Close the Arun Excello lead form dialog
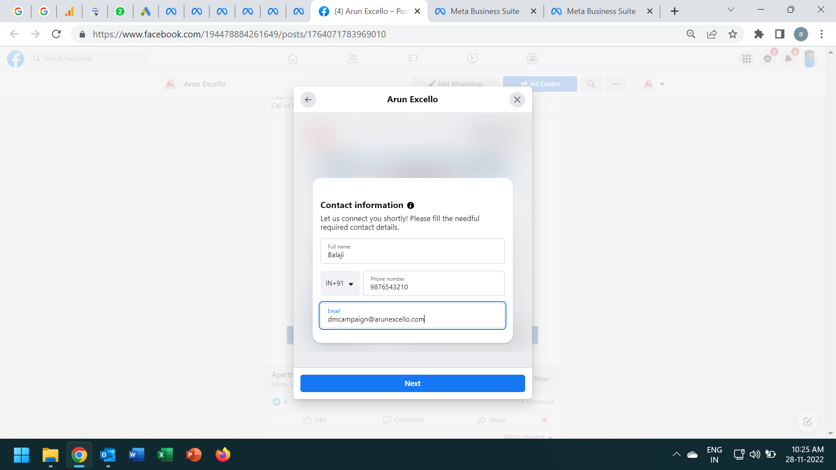 pos(517,100)
